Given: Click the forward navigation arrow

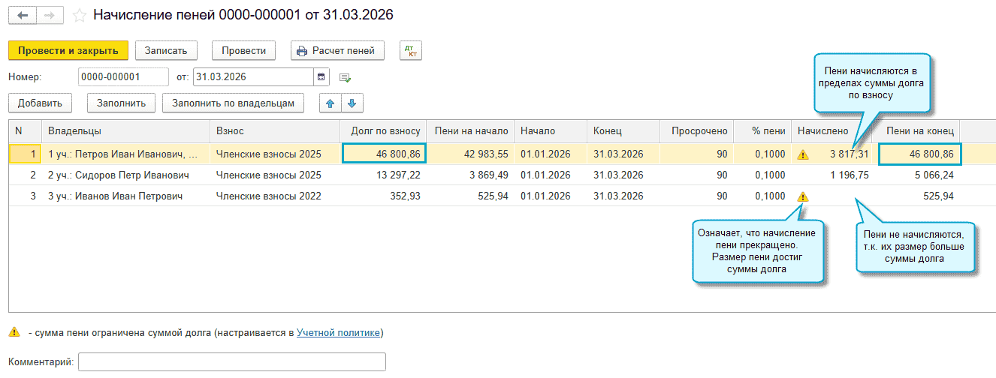Looking at the screenshot, I should (x=50, y=15).
